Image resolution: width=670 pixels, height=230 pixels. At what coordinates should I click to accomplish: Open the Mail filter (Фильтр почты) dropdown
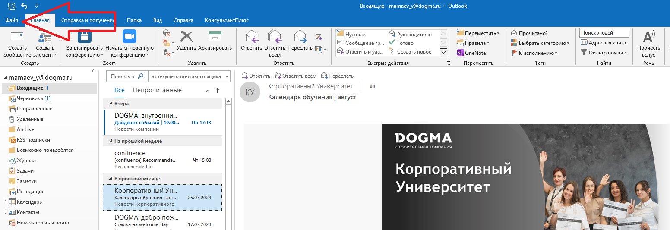(604, 53)
